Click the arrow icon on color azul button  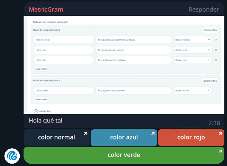[153, 133]
